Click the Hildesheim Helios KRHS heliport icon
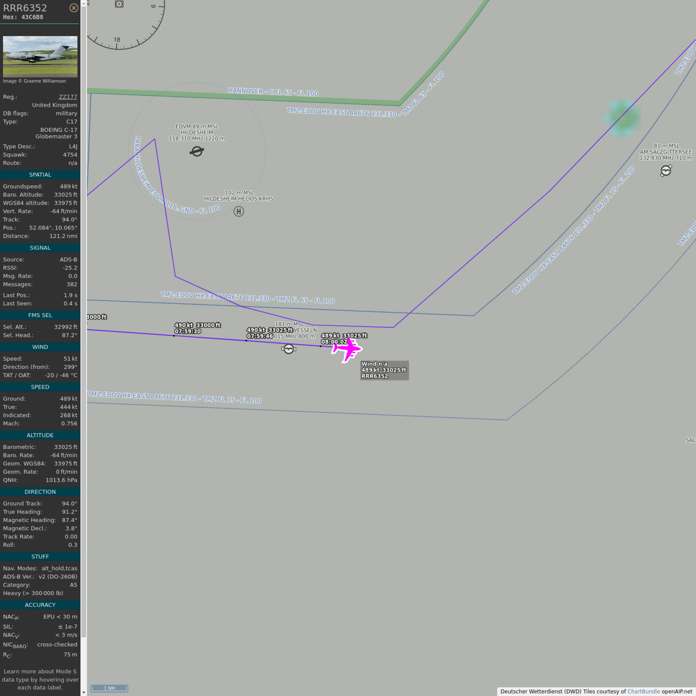 click(x=239, y=211)
